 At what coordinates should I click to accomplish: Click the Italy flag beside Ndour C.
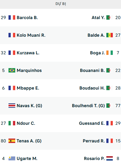click(12, 123)
